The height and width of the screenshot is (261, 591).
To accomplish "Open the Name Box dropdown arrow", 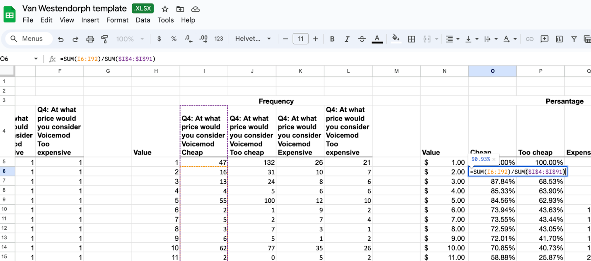I will click(36, 59).
